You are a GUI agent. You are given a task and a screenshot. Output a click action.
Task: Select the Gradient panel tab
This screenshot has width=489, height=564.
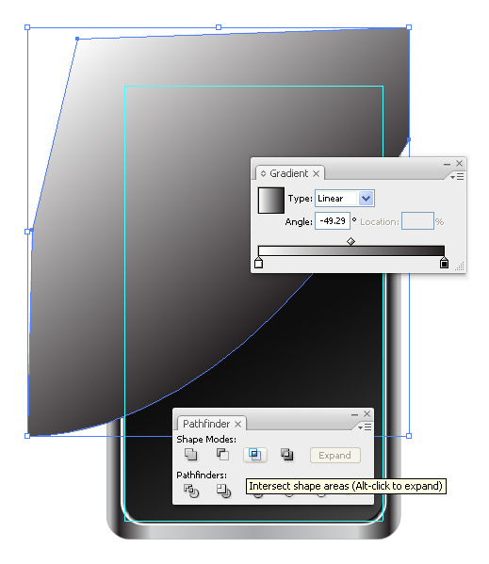click(289, 173)
